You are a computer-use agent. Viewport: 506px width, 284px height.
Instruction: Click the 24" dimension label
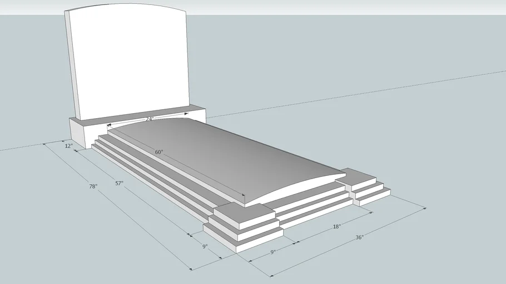coord(149,119)
